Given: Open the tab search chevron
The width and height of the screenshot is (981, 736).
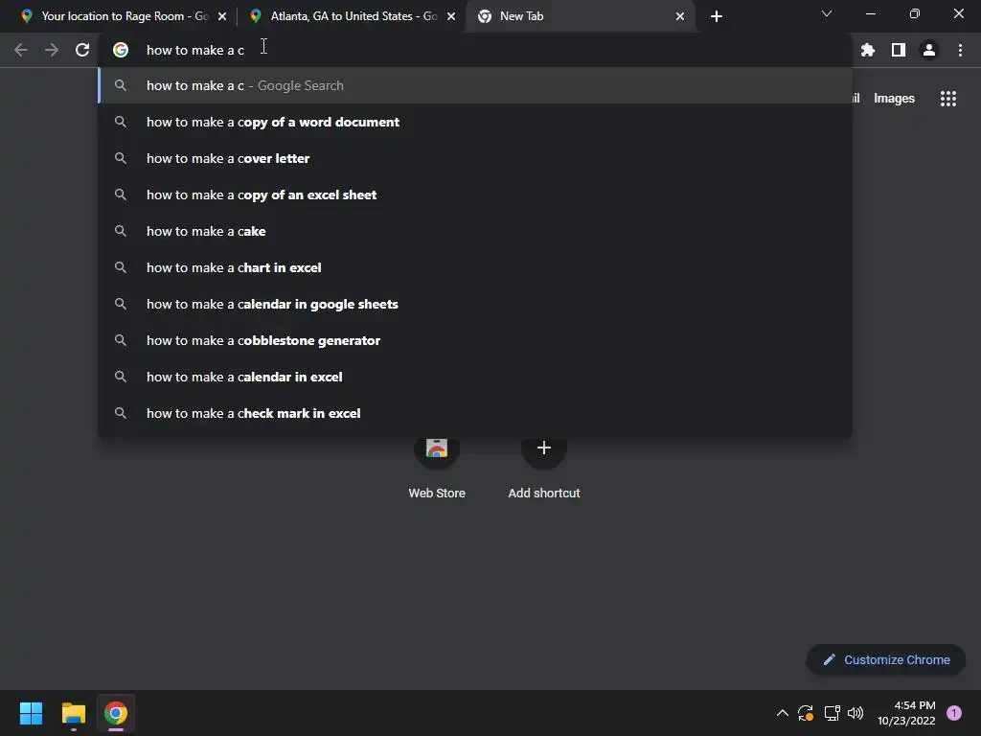Looking at the screenshot, I should coord(827,13).
